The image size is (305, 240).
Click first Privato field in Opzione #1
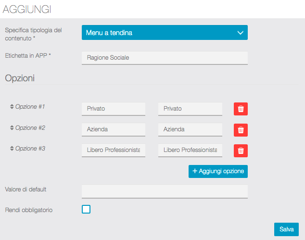tap(114, 109)
